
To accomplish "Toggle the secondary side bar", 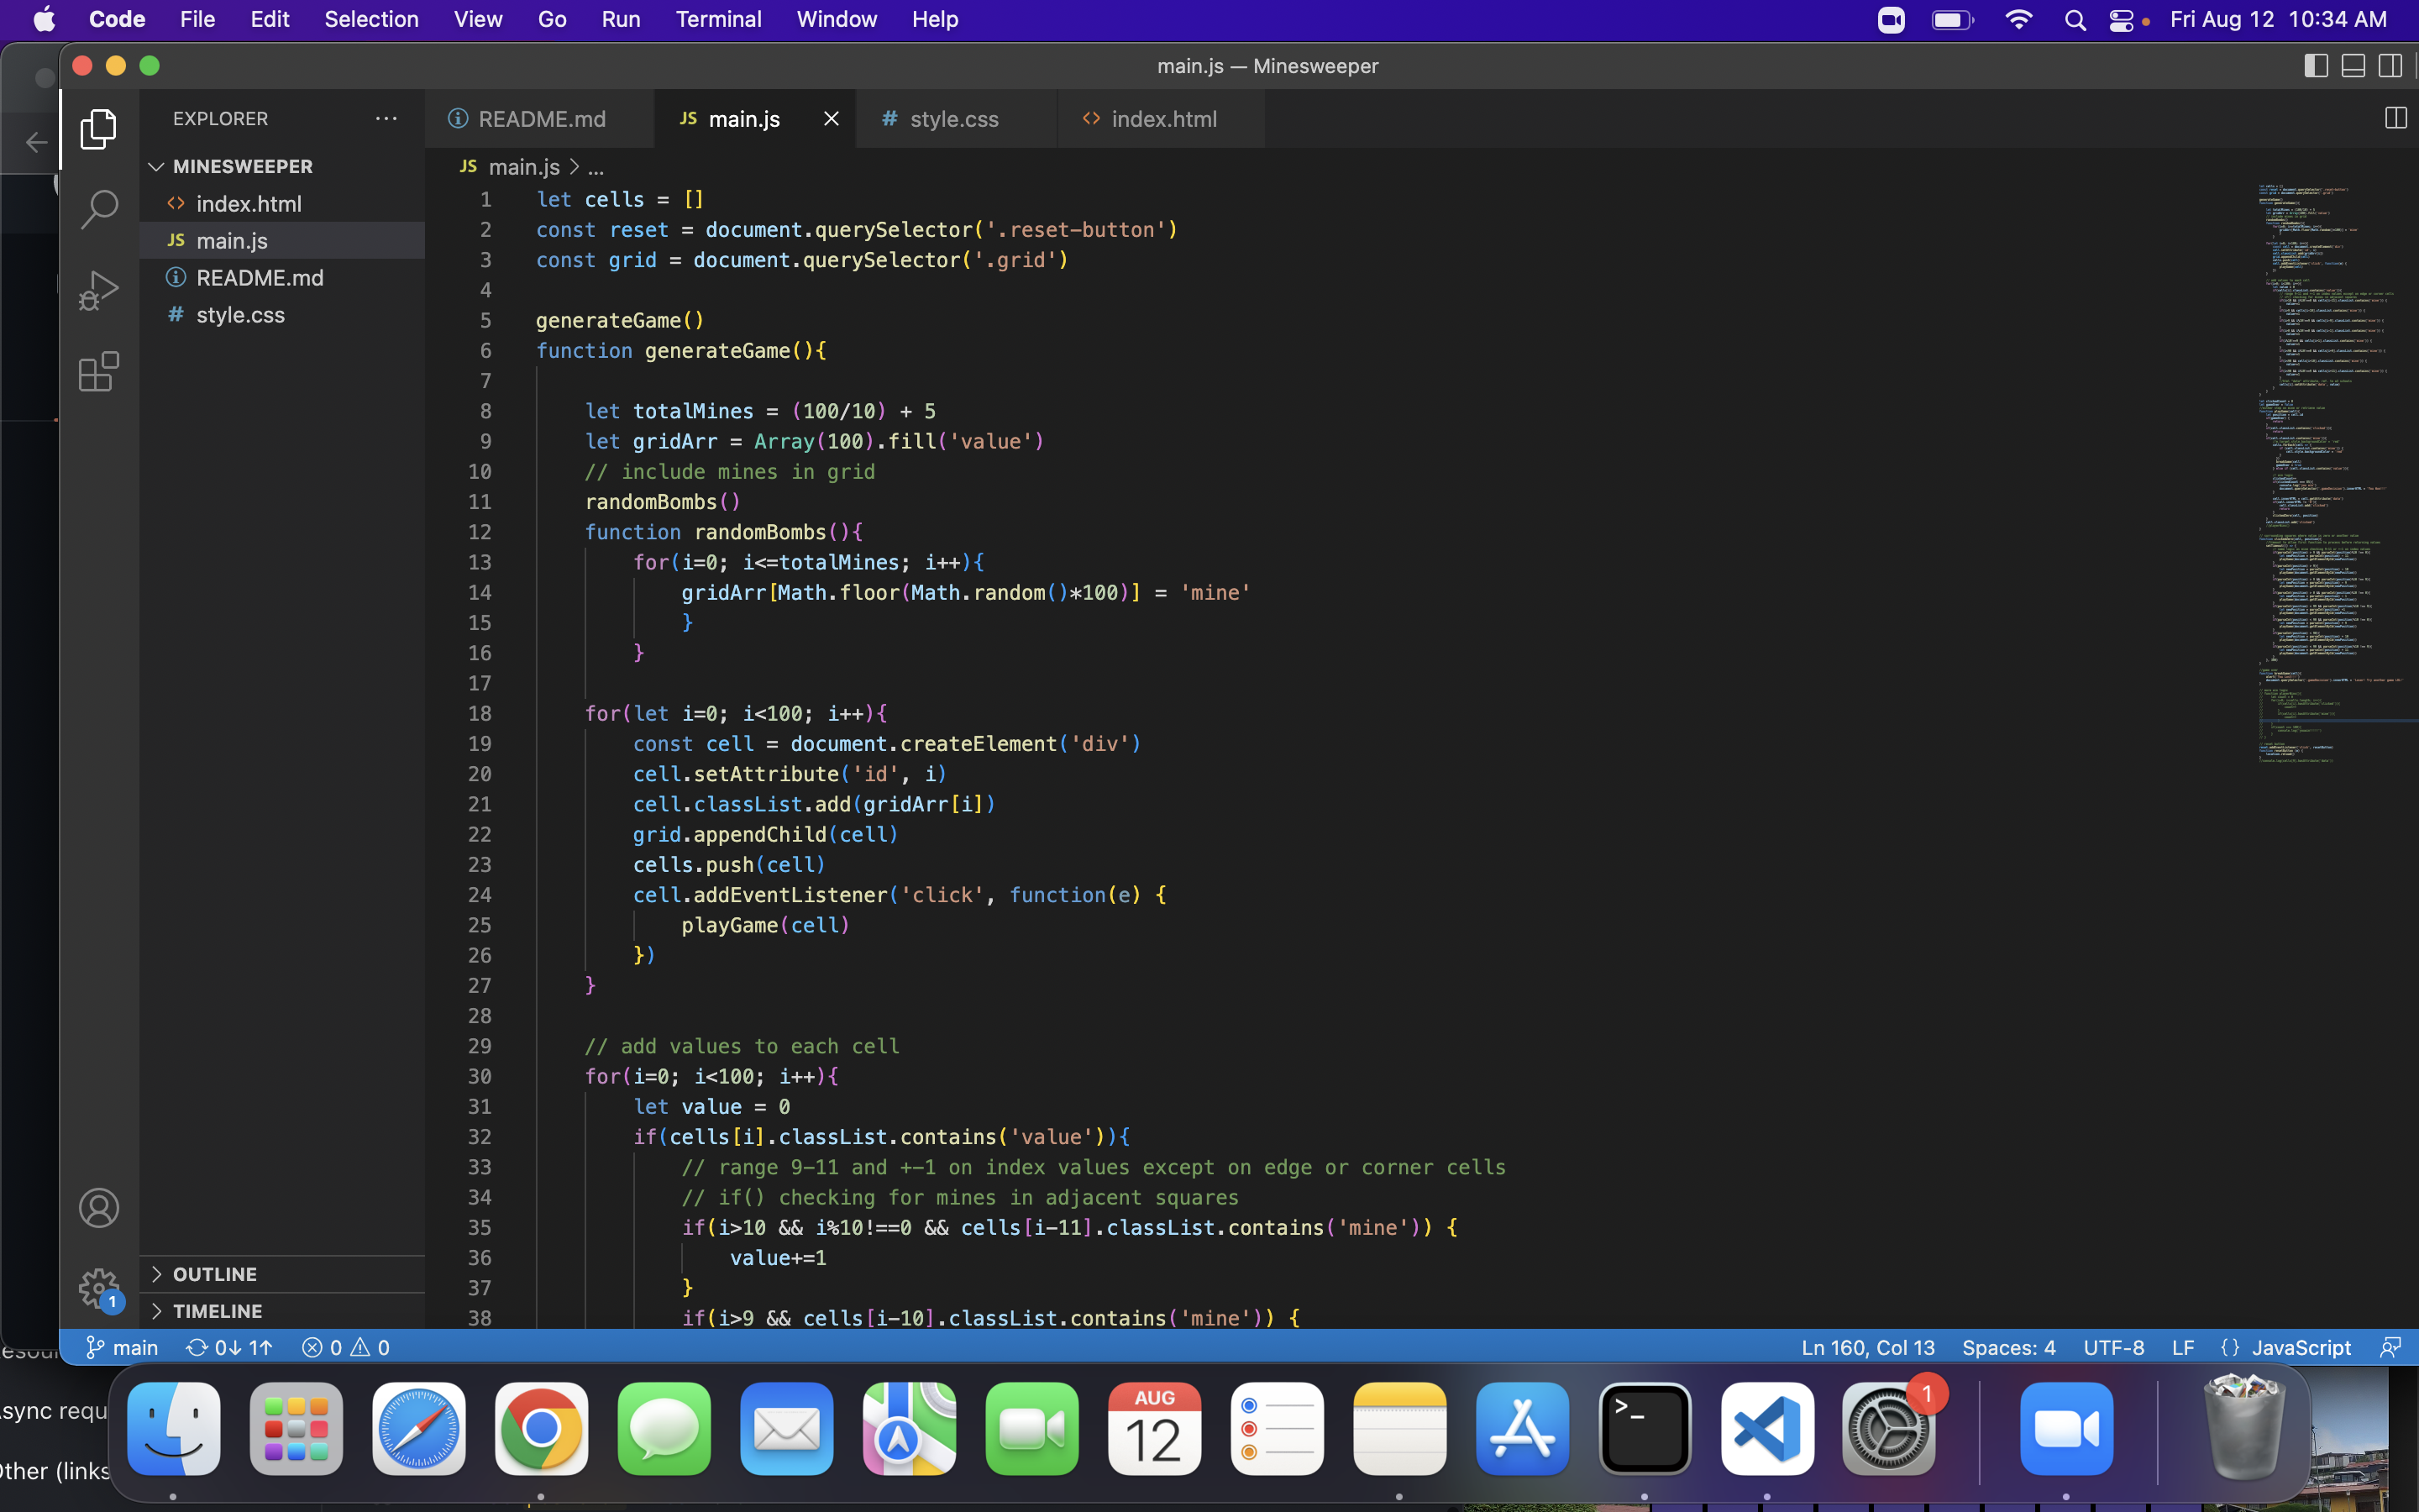I will coord(2390,66).
